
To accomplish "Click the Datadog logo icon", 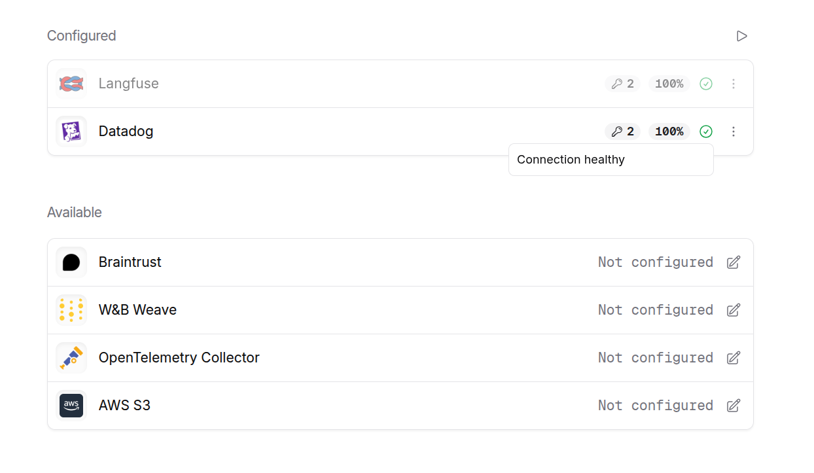I will tap(71, 131).
